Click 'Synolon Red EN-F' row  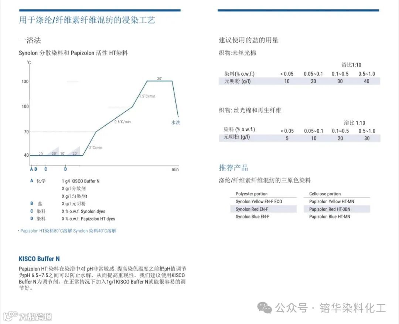[x=263, y=209]
